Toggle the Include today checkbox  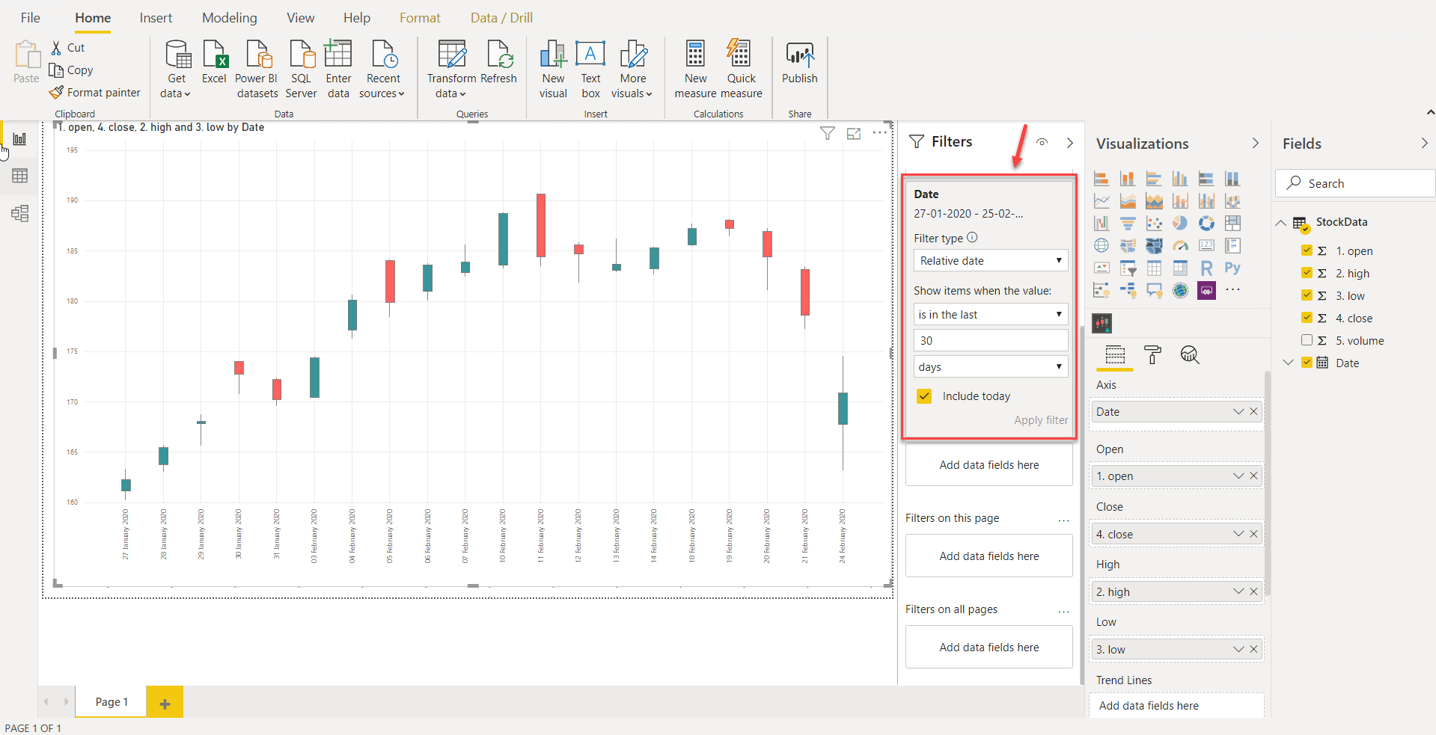[925, 396]
